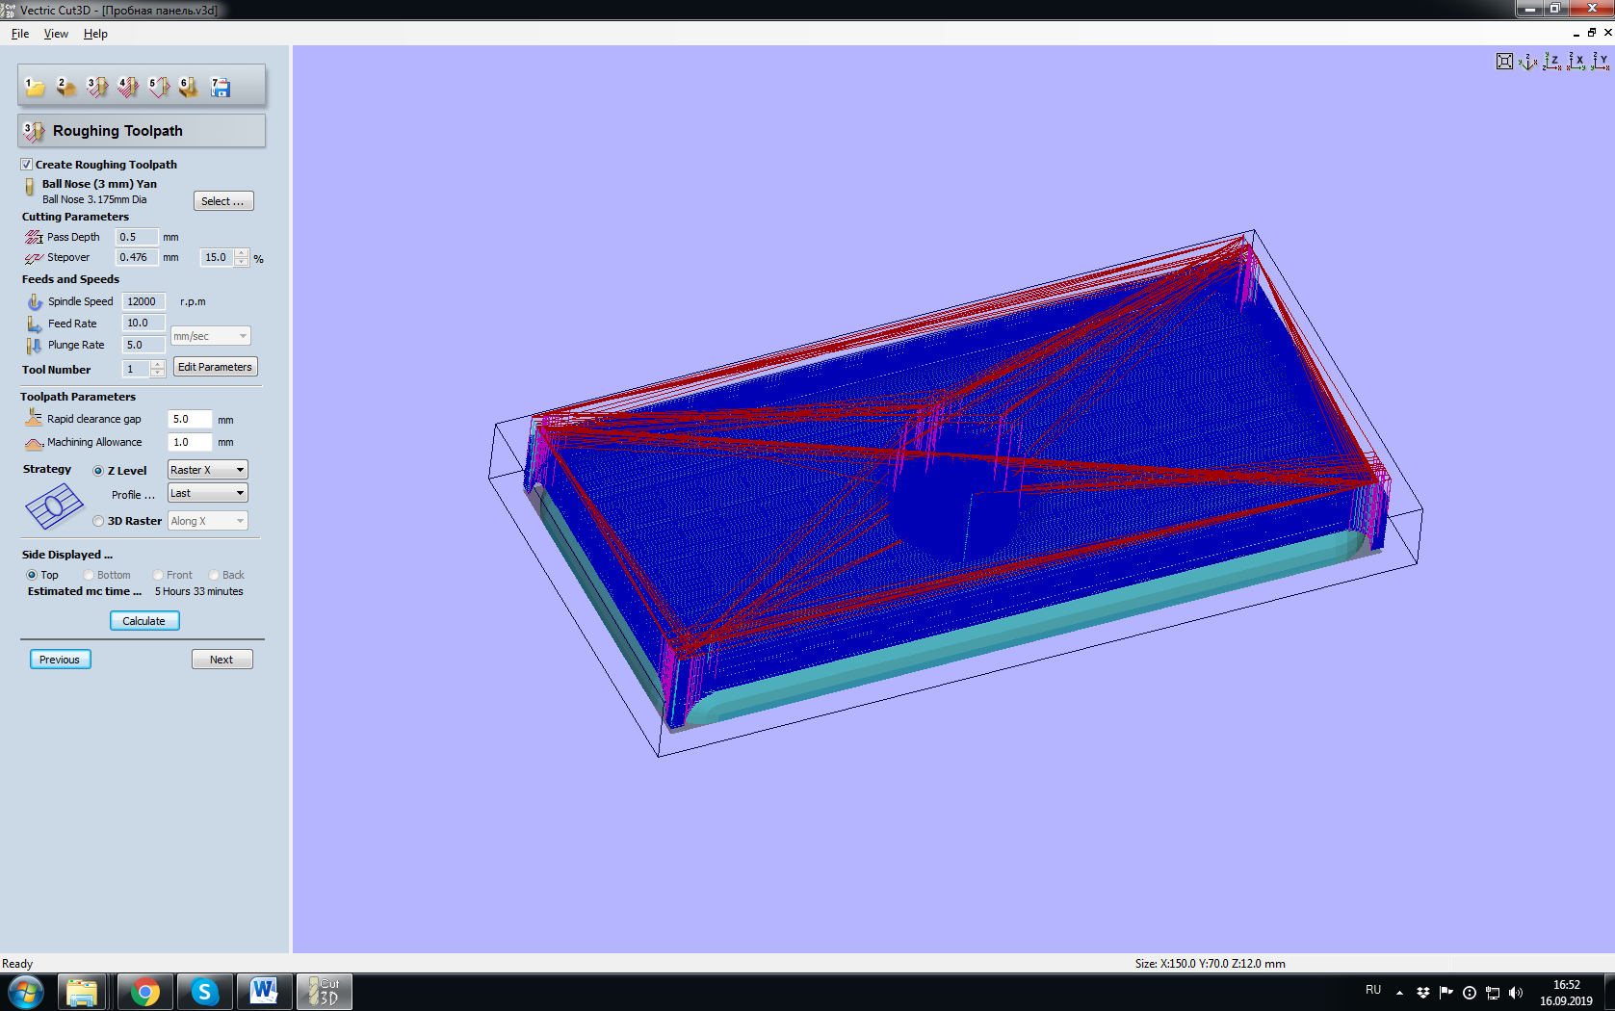This screenshot has width=1615, height=1011.
Task: Zoom view to fit with box icon
Action: (1504, 62)
